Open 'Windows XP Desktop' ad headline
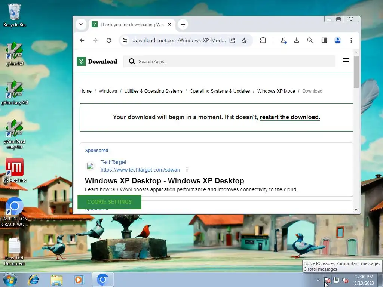This screenshot has height=287, width=383. (165, 181)
